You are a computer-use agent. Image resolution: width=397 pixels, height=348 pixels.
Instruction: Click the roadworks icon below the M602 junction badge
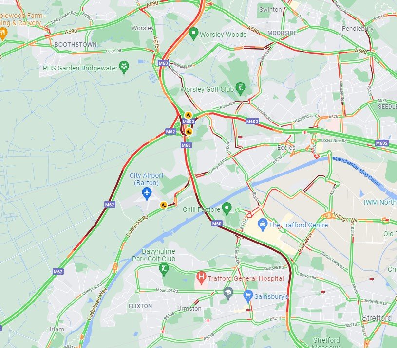pyautogui.click(x=189, y=132)
